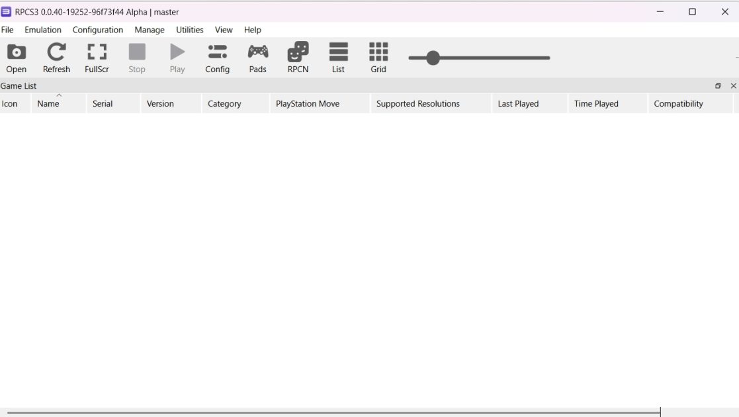
Task: Switch to List view
Action: pyautogui.click(x=338, y=58)
